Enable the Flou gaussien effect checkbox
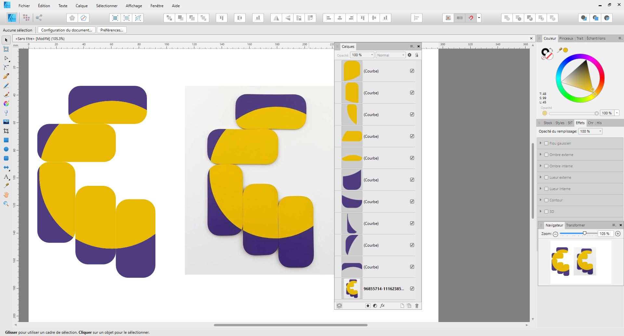The width and height of the screenshot is (624, 336). pos(546,143)
